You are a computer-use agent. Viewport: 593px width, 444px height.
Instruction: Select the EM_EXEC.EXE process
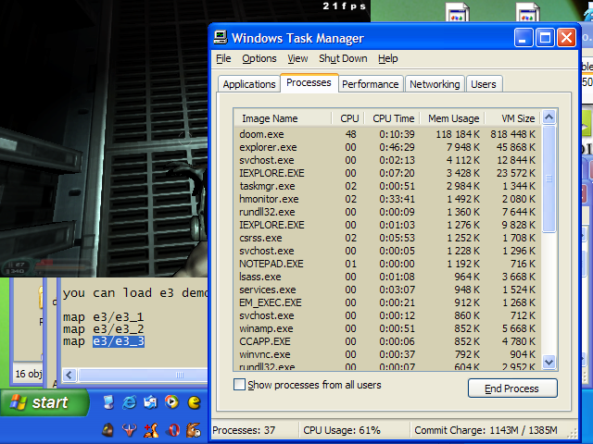pyautogui.click(x=387, y=302)
